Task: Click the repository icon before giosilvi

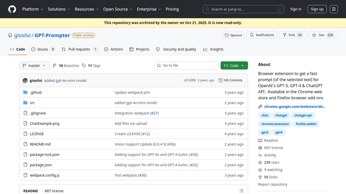Action: click(x=10, y=35)
